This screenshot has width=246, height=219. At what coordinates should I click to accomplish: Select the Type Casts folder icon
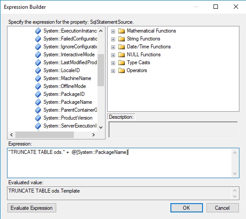coord(121,62)
